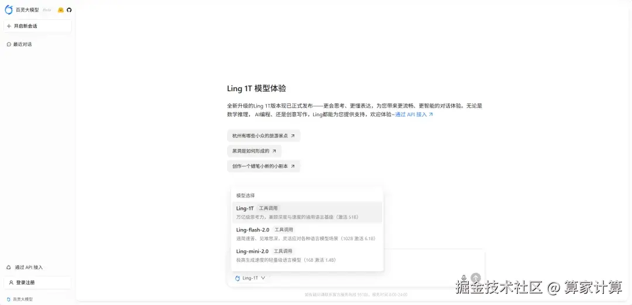The height and width of the screenshot is (305, 632).
Task: Click the 模型选择 heading text
Action: [x=245, y=196]
